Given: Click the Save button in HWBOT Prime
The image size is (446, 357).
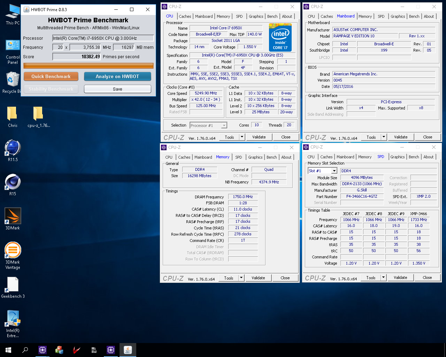Looking at the screenshot, I should tap(117, 89).
